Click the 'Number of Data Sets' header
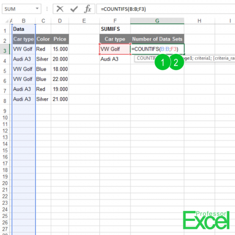This screenshot has width=235, height=235. click(x=157, y=39)
